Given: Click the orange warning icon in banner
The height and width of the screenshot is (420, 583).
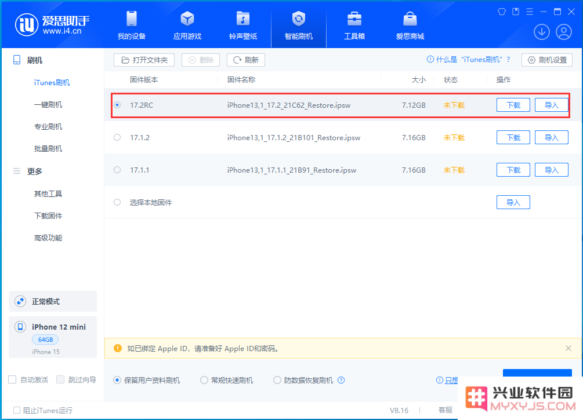Looking at the screenshot, I should click(118, 348).
